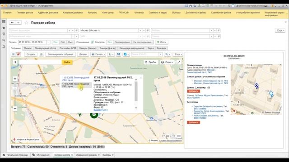Switch to Календарь мероприятий tab
Screen dimensions: 289x162
coord(132,48)
